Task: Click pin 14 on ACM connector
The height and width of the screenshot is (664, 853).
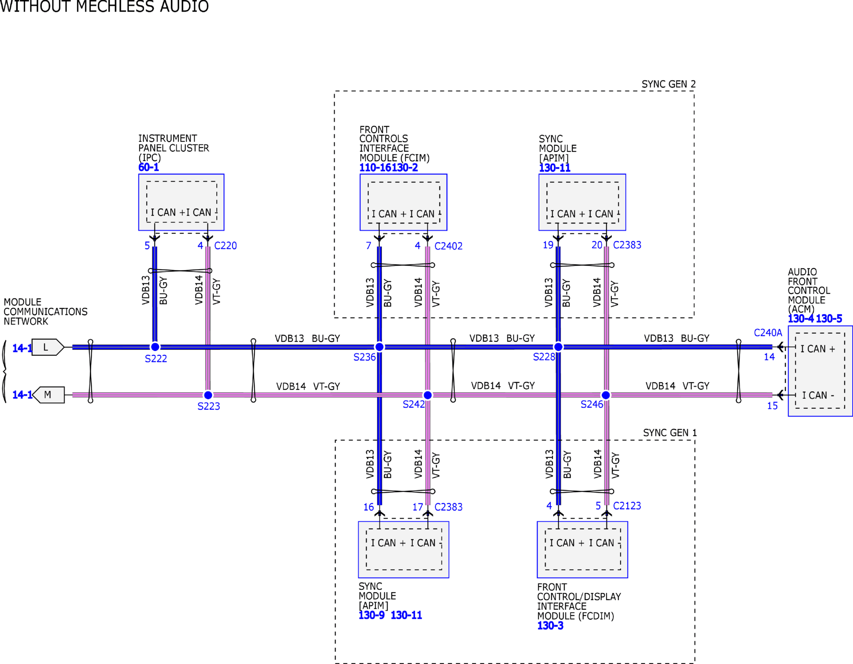Action: pyautogui.click(x=769, y=357)
